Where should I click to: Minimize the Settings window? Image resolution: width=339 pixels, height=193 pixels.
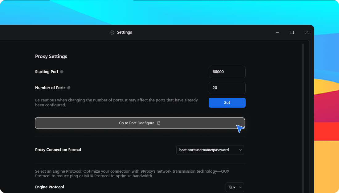277,32
